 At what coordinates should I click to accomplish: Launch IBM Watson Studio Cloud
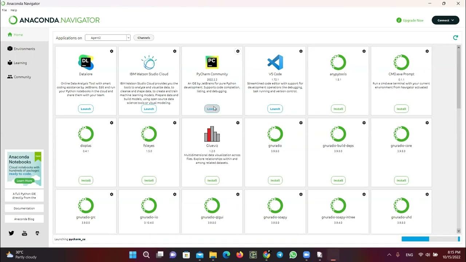pyautogui.click(x=149, y=109)
